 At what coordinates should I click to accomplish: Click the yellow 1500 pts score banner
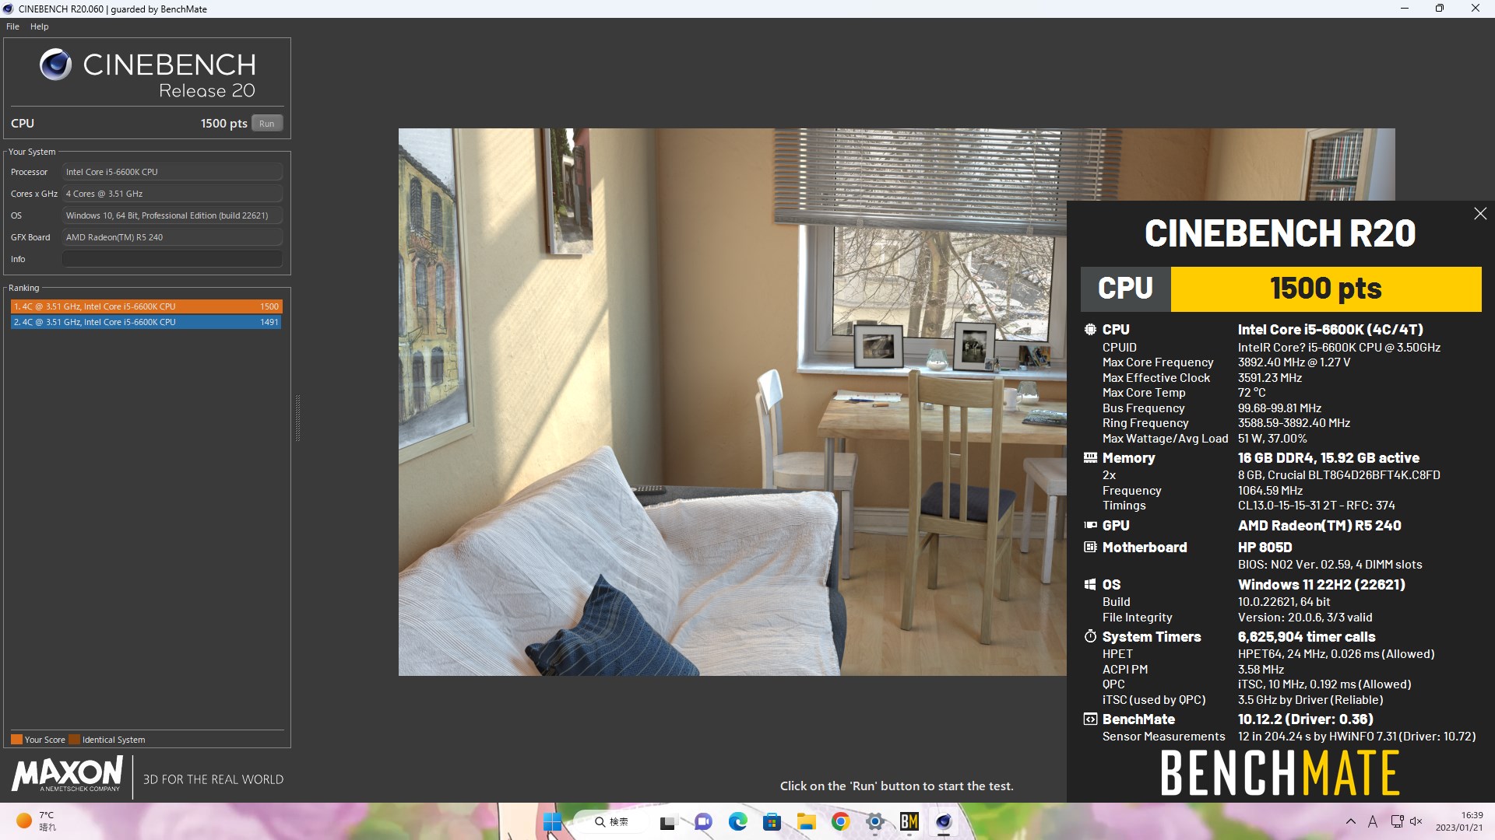[x=1326, y=289]
